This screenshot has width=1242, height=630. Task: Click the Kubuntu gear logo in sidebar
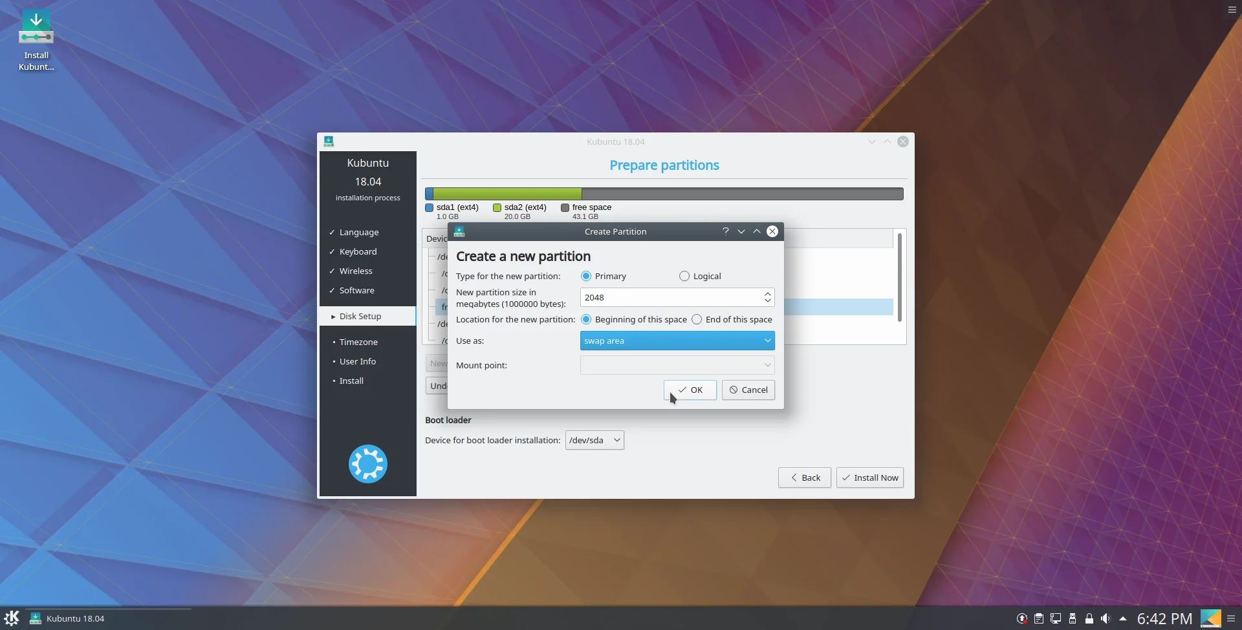368,463
